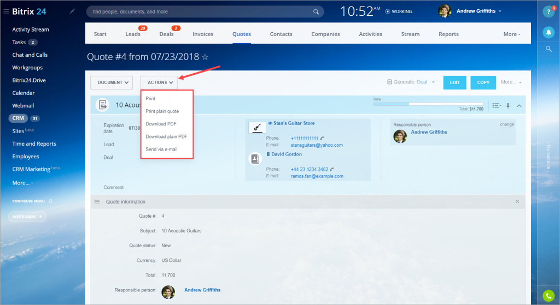Add quote to favorites with star icon

[x=205, y=57]
